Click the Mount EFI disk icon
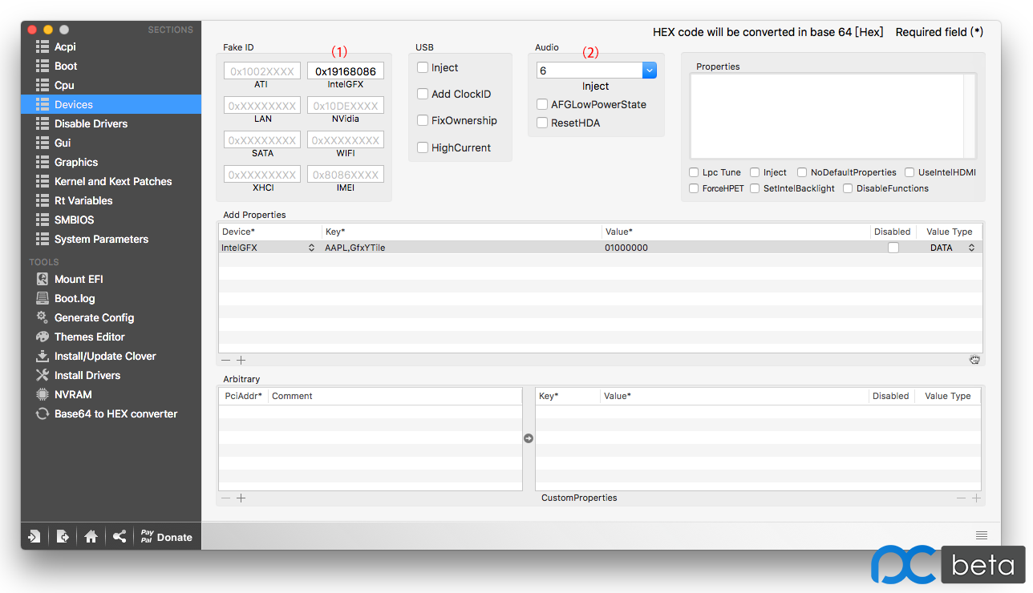 pyautogui.click(x=43, y=279)
